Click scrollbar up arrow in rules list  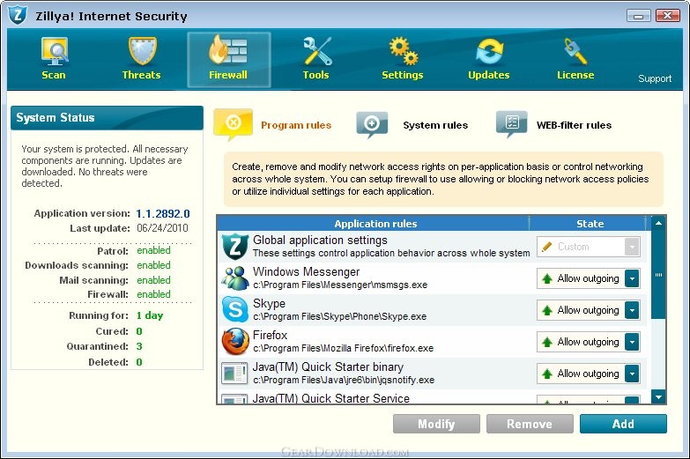click(658, 223)
